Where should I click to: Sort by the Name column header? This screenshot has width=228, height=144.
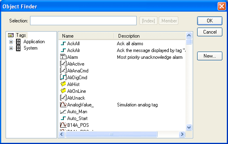87,36
